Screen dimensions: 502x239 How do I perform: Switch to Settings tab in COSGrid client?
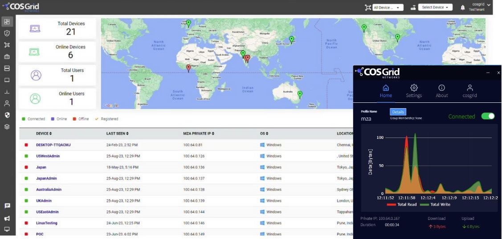pos(414,91)
